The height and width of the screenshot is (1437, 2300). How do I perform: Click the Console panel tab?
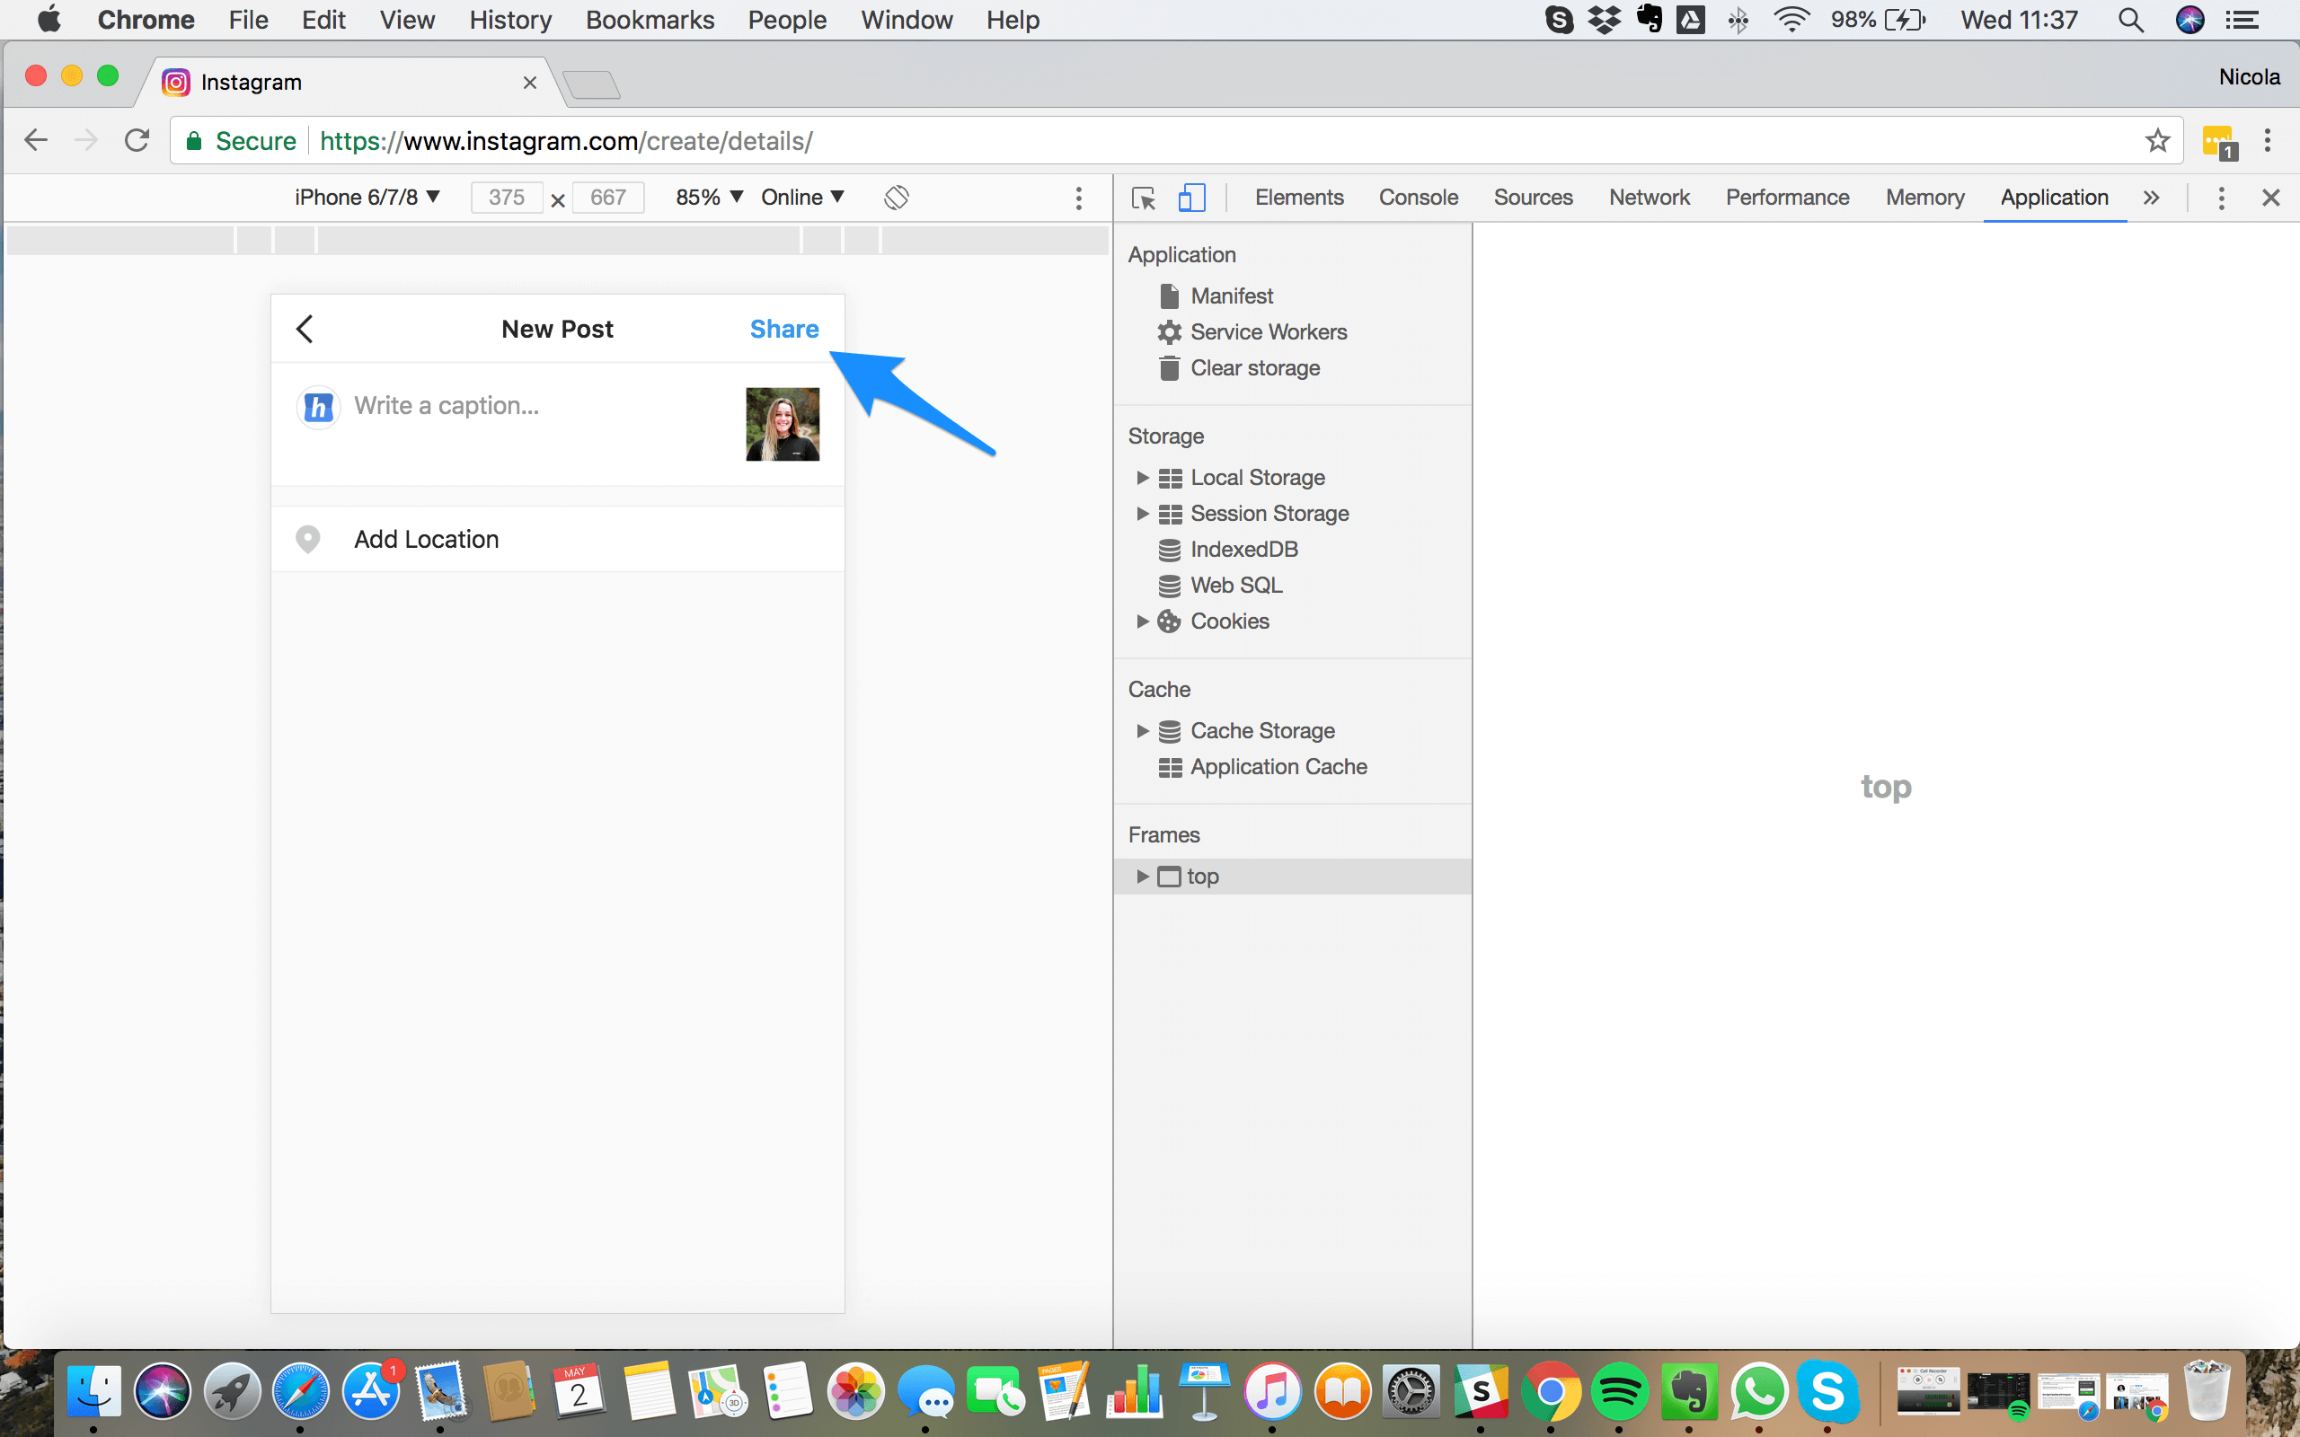point(1416,197)
